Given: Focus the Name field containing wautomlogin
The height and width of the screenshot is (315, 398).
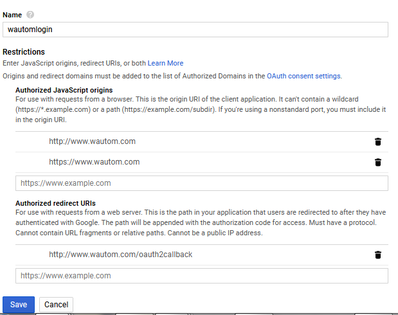Looking at the screenshot, I should 195,30.
